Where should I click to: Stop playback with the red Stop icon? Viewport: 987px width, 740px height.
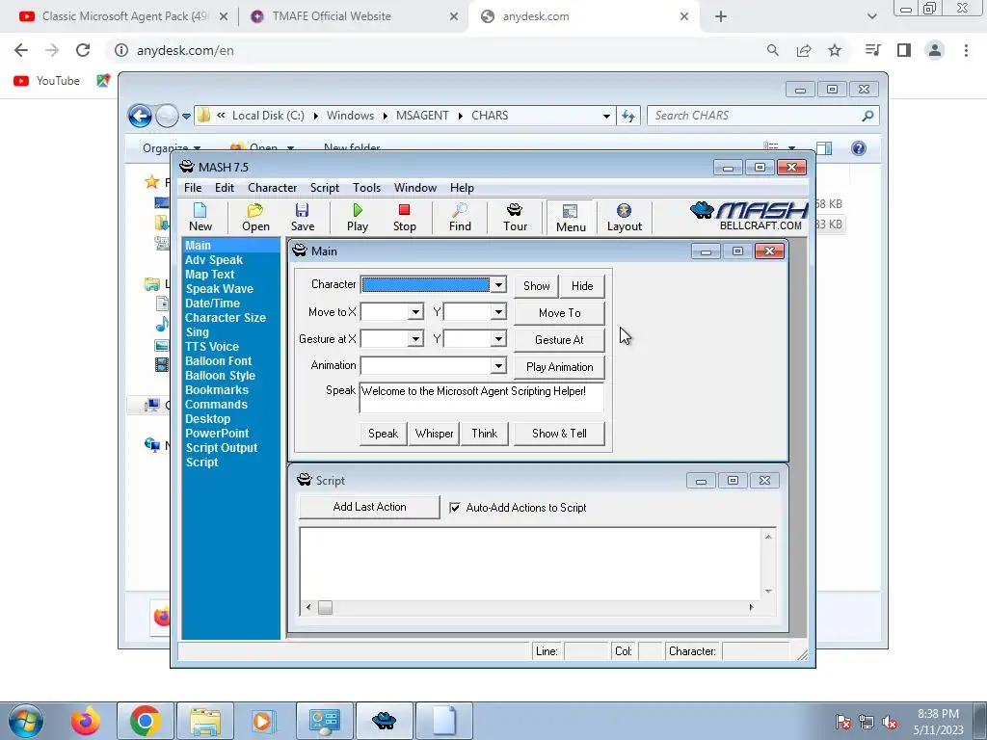404,217
